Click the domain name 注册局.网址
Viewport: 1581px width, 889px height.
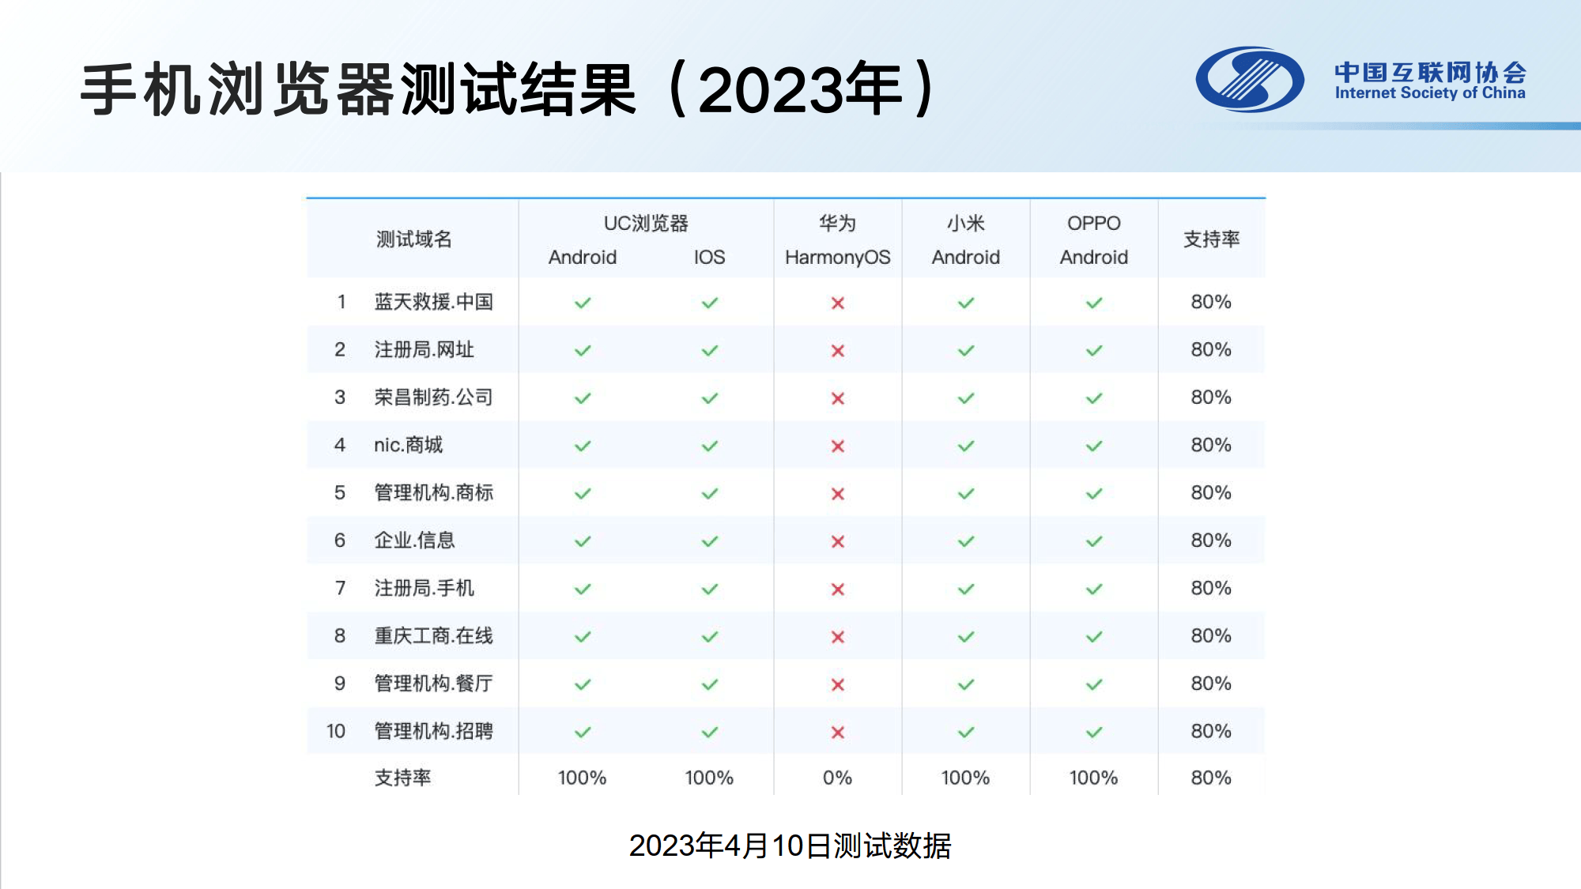tap(424, 349)
